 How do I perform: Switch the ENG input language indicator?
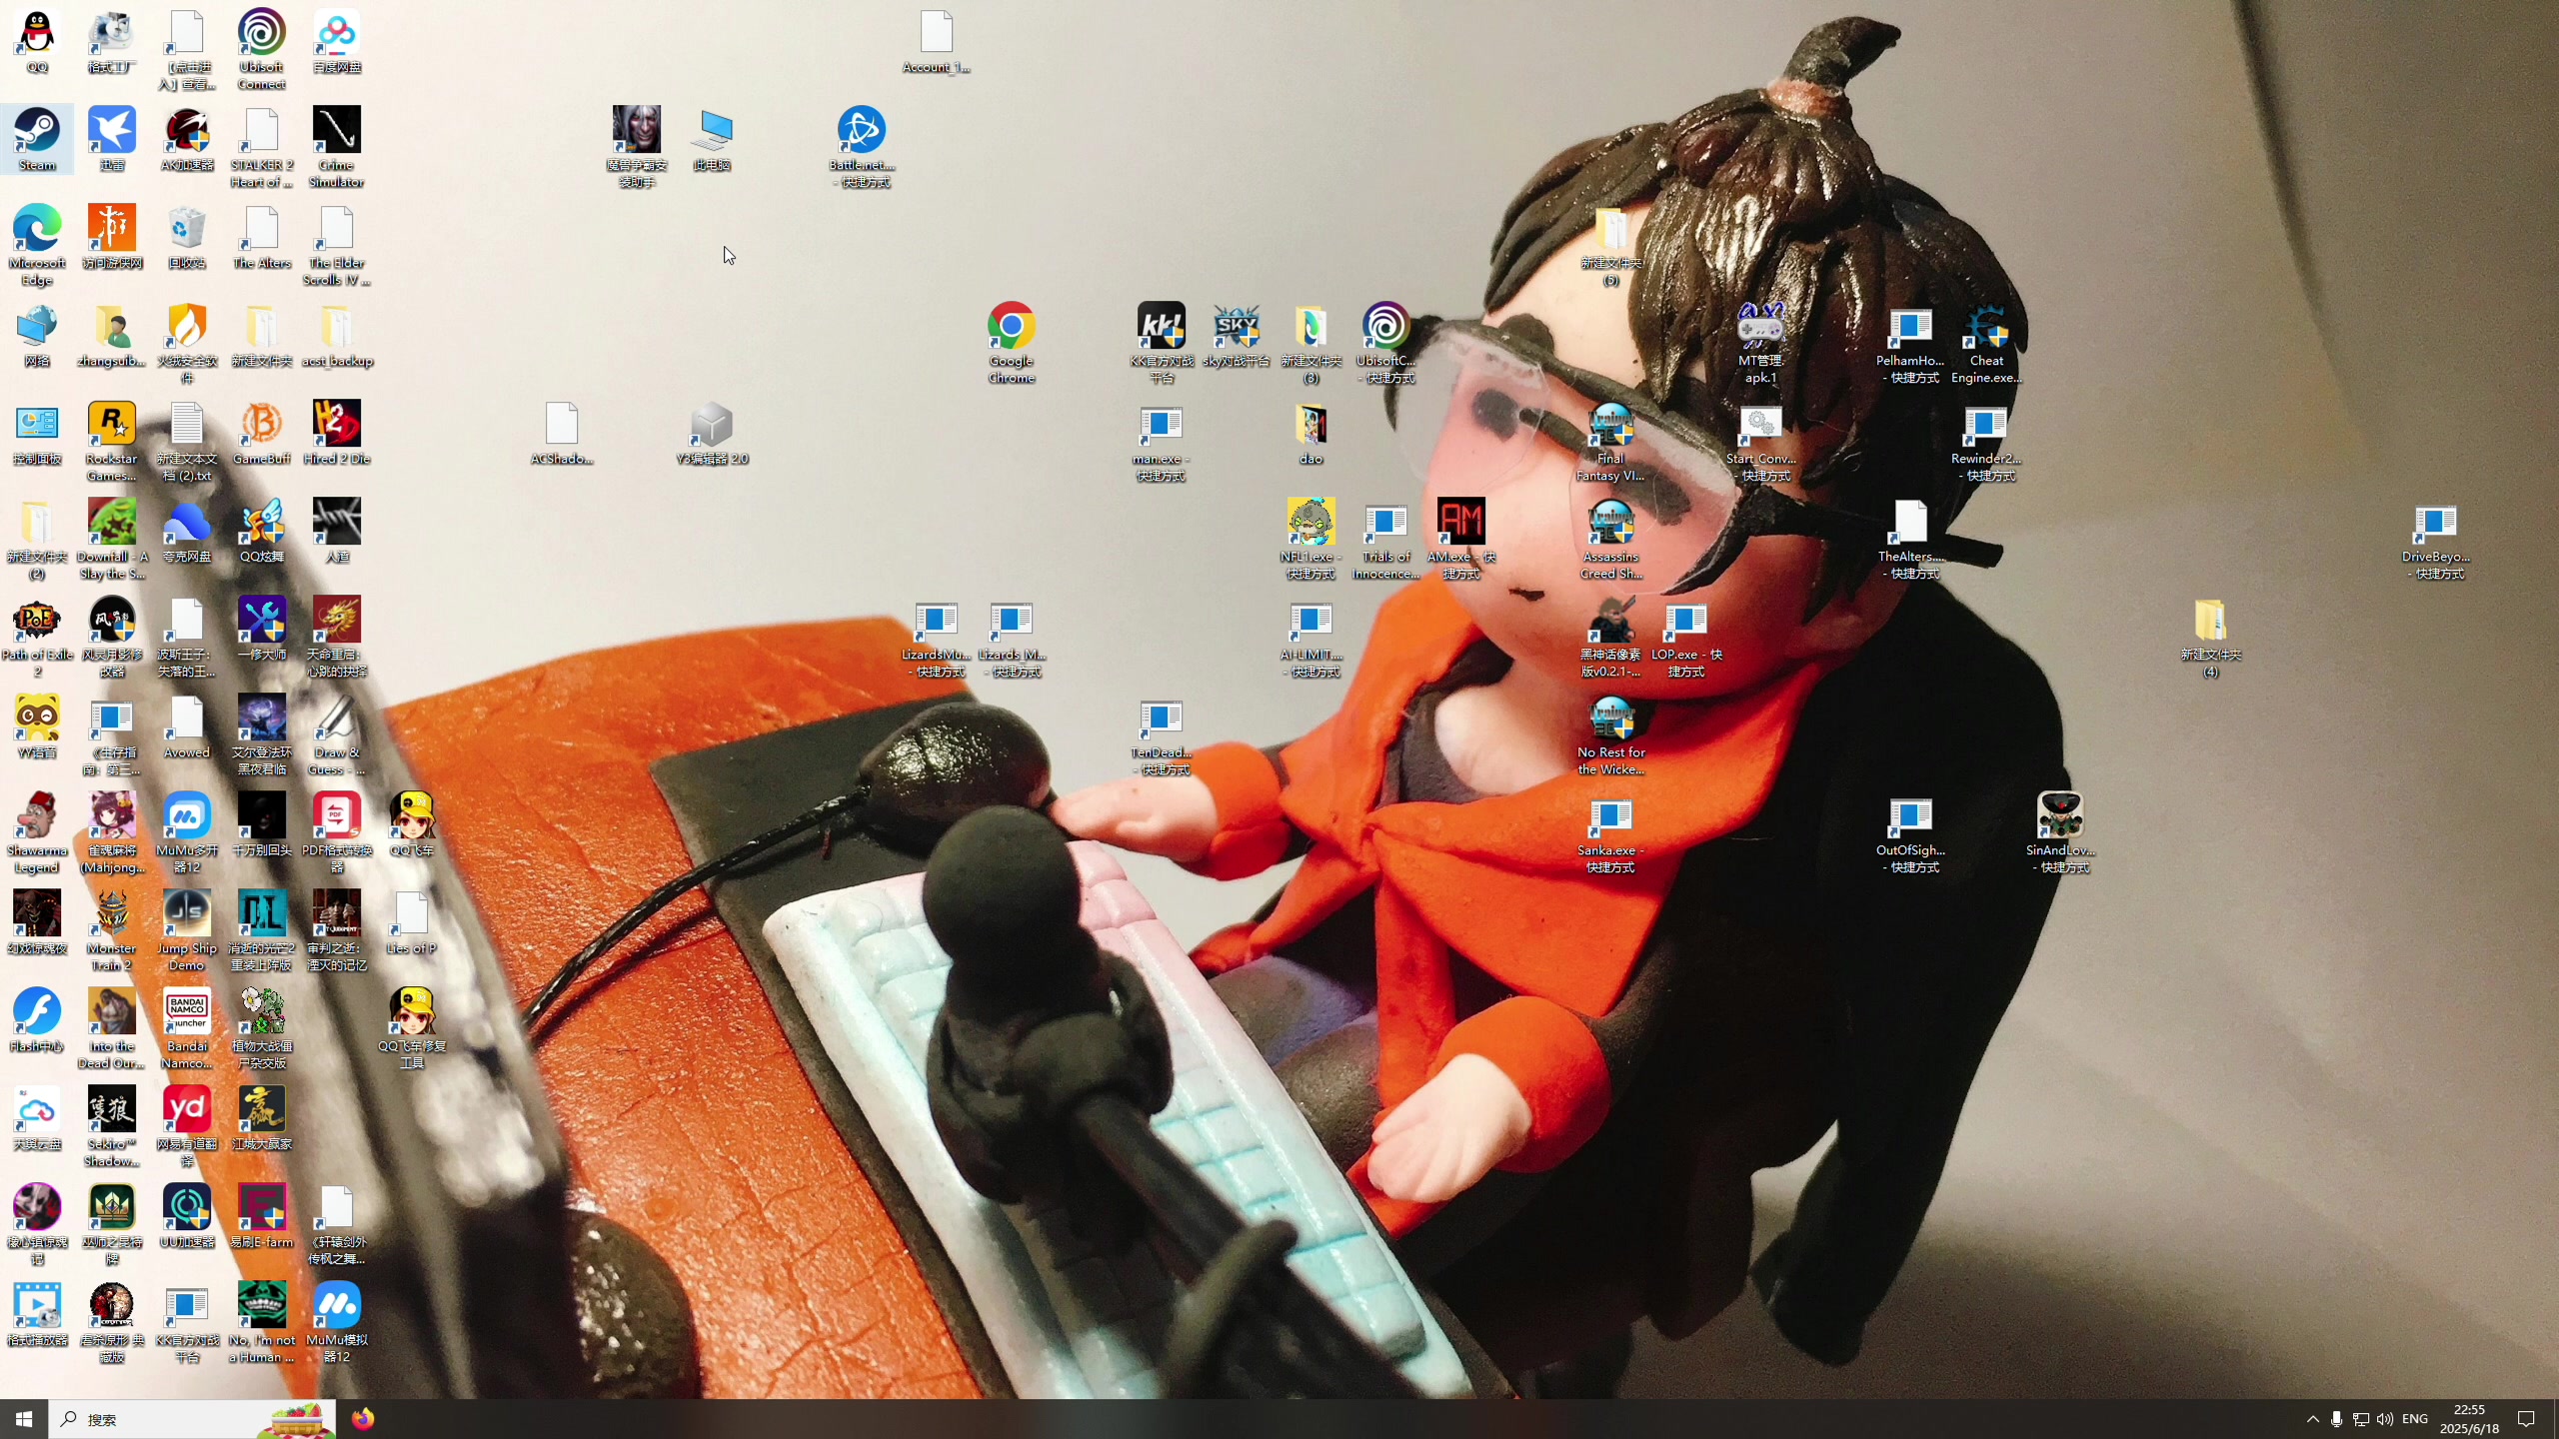click(x=2415, y=1419)
